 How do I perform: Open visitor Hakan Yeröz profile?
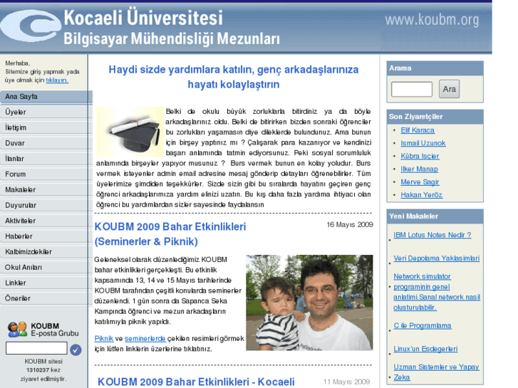click(421, 195)
